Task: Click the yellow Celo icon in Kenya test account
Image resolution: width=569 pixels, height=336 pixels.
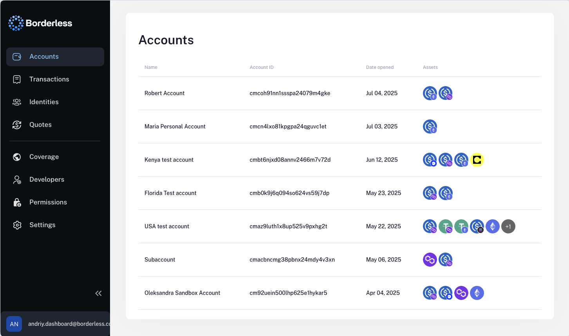Action: (477, 160)
